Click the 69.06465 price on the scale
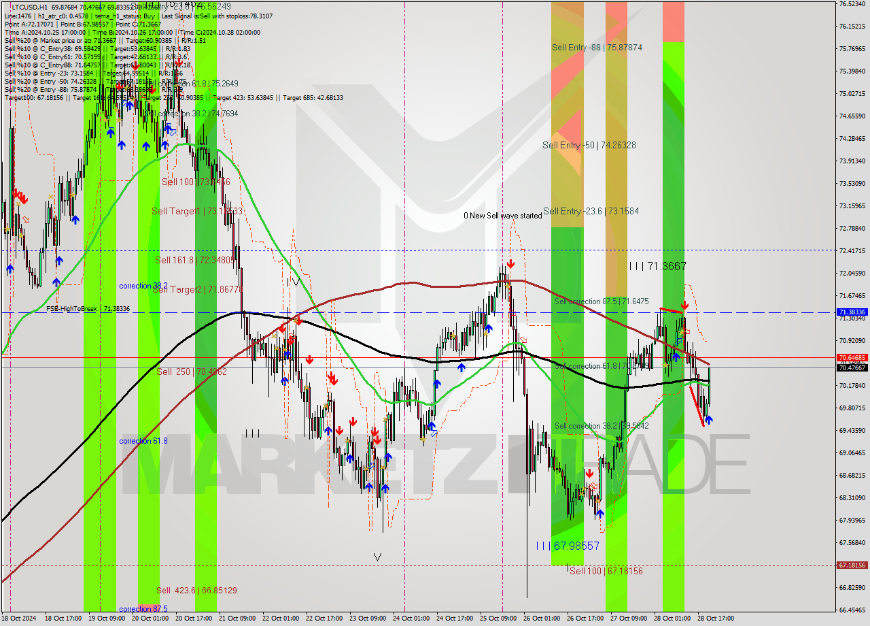The height and width of the screenshot is (626, 870). [x=852, y=452]
